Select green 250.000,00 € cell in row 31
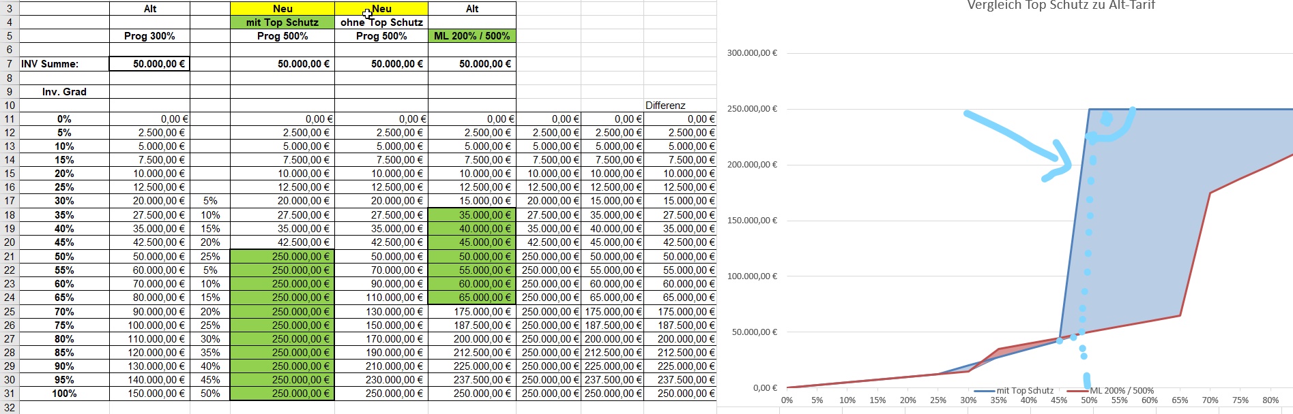Viewport: 1293px width, 414px height. coord(282,394)
